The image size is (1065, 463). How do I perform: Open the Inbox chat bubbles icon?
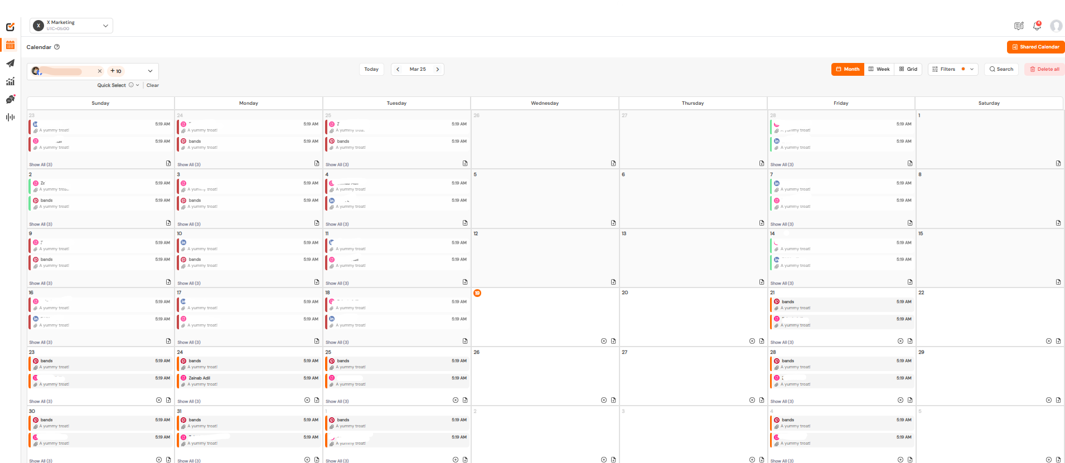pos(10,99)
